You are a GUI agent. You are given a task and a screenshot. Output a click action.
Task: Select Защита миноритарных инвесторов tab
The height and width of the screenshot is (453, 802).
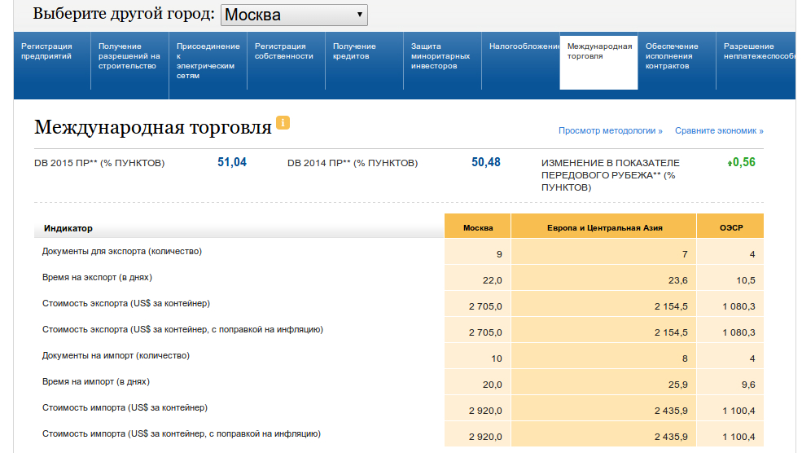[x=443, y=61]
